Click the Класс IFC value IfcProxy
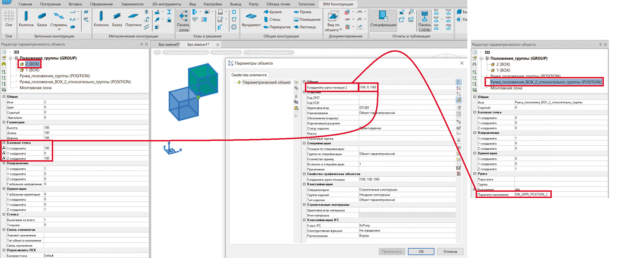The image size is (637, 258). coord(407,225)
